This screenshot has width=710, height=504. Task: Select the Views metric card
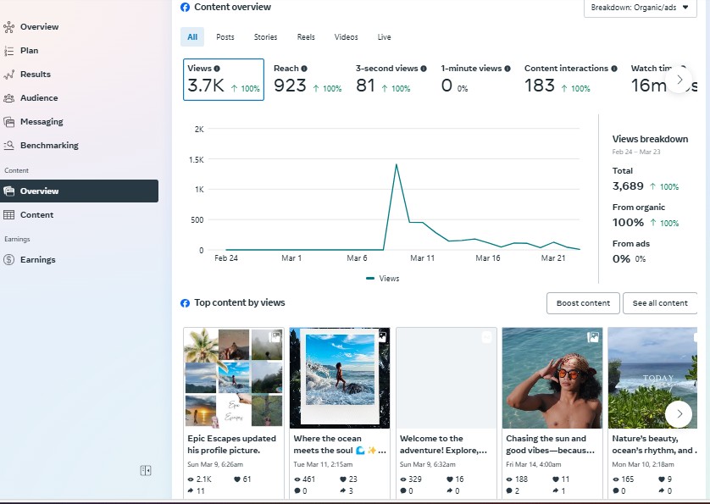[224, 80]
